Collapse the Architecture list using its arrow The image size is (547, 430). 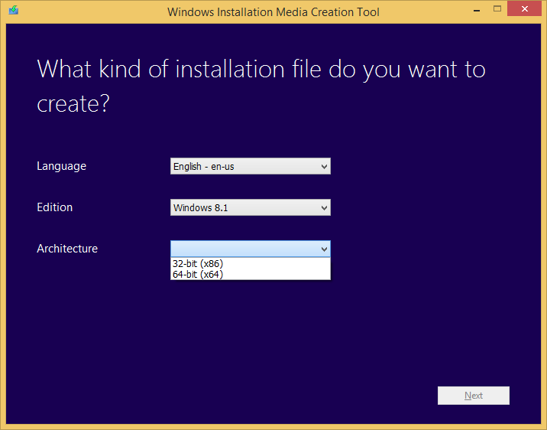tap(324, 249)
